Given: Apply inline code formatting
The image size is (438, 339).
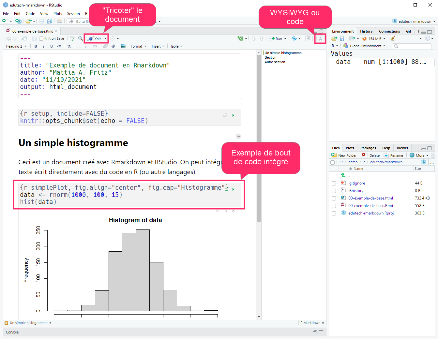Looking at the screenshot, I should click(x=59, y=46).
